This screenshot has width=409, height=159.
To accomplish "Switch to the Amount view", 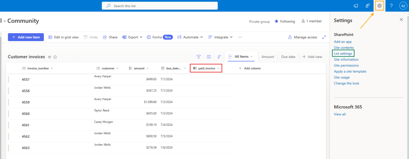I will coord(268,57).
